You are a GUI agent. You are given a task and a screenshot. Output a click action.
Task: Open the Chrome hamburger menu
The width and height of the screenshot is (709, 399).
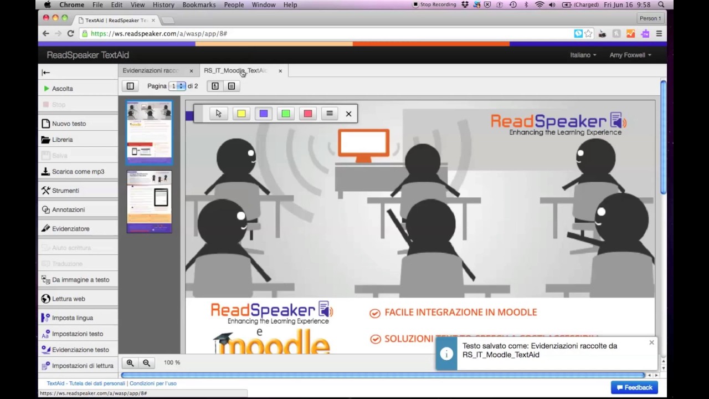click(659, 34)
